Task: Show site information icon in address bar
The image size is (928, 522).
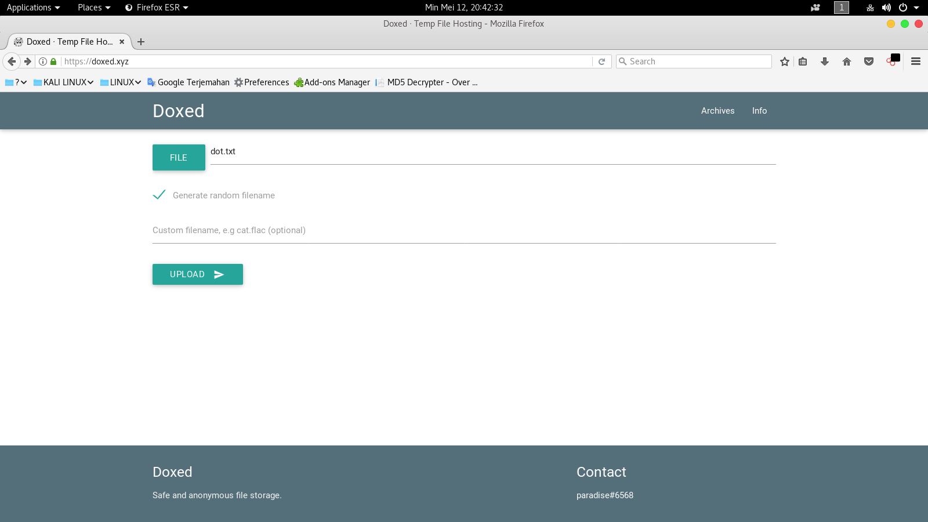Action: click(x=43, y=61)
